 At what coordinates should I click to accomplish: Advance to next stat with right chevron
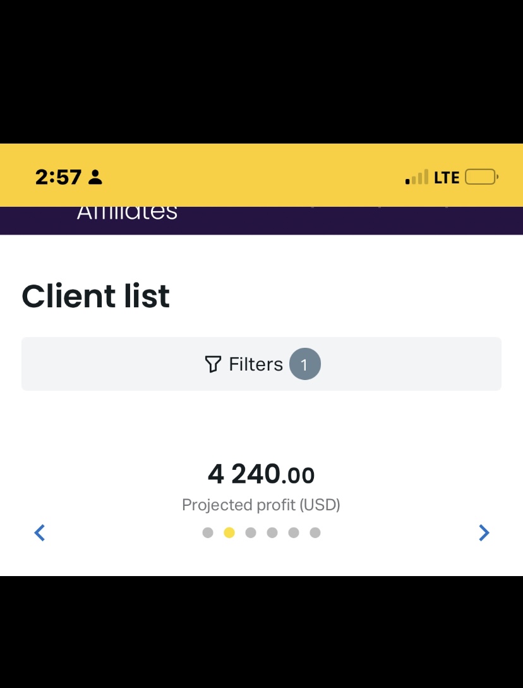coord(484,533)
